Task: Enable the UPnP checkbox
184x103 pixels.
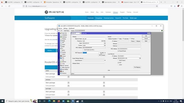Action: click(x=118, y=65)
